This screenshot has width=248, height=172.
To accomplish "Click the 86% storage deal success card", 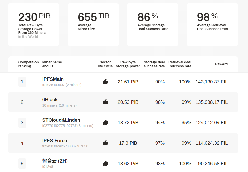I will [x=153, y=25].
